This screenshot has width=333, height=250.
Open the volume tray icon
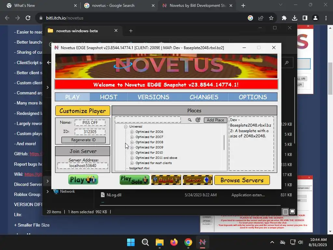pyautogui.click(x=300, y=242)
